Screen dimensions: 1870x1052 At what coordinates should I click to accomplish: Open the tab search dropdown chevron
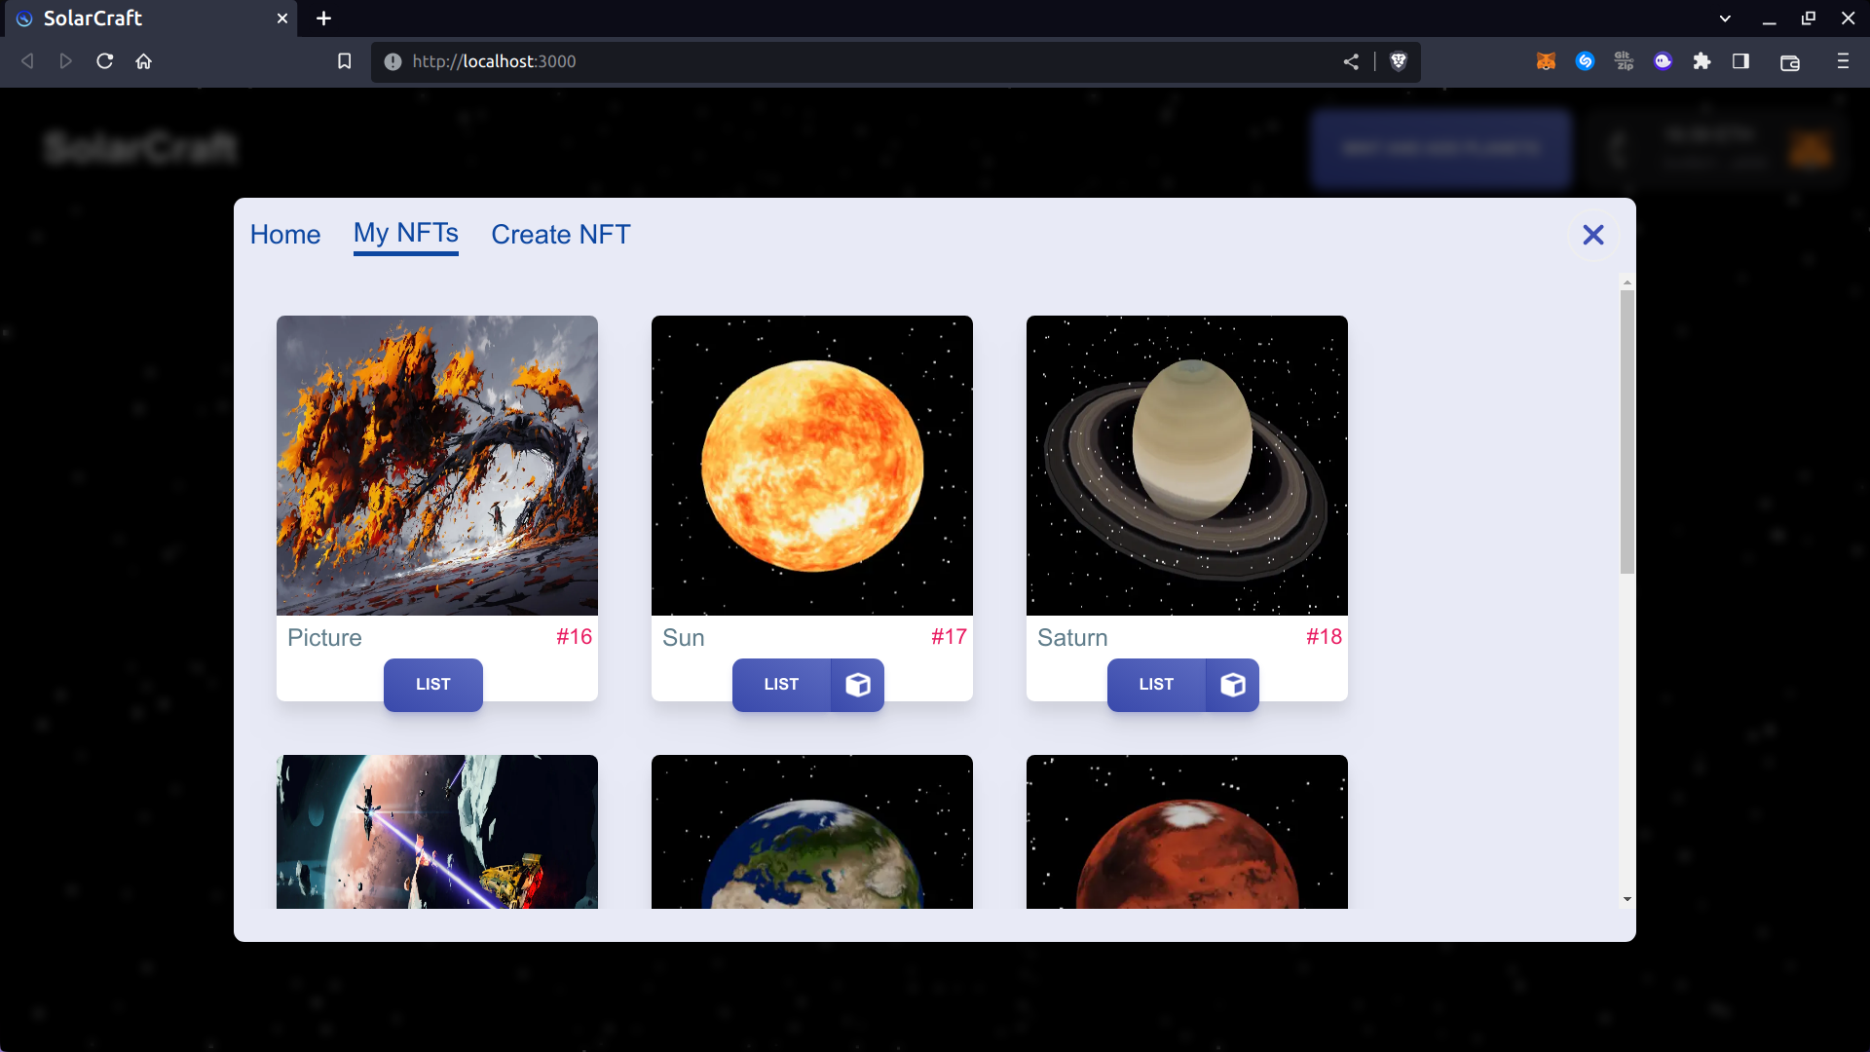[1725, 19]
